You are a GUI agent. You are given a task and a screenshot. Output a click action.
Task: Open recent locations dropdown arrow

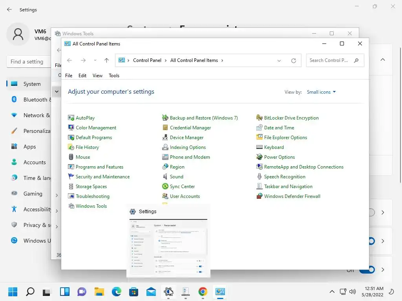click(x=95, y=60)
